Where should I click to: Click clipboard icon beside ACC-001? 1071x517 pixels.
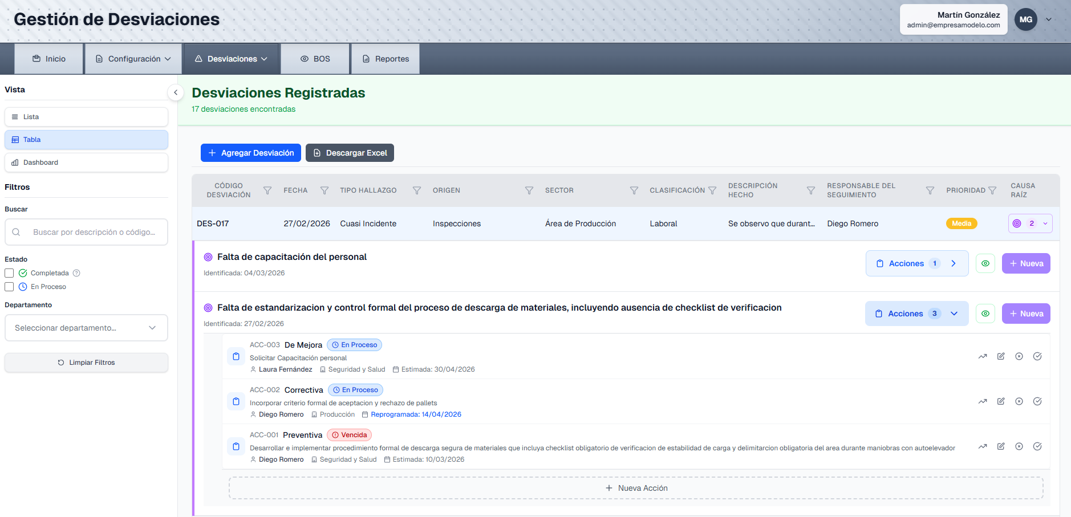236,446
